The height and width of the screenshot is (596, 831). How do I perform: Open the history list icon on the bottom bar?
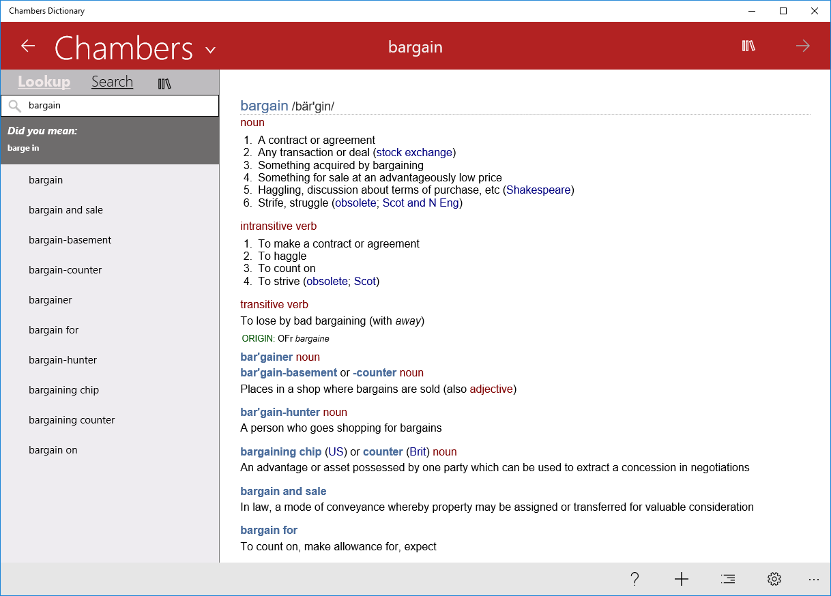click(727, 578)
